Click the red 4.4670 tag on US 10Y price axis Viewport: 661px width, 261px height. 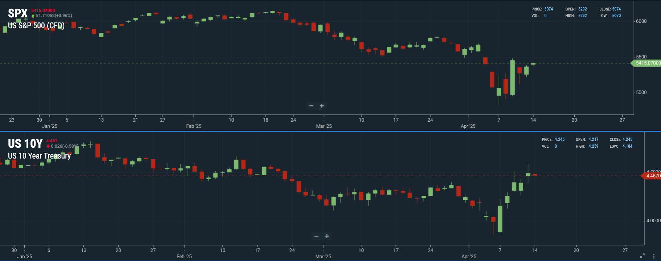point(652,176)
